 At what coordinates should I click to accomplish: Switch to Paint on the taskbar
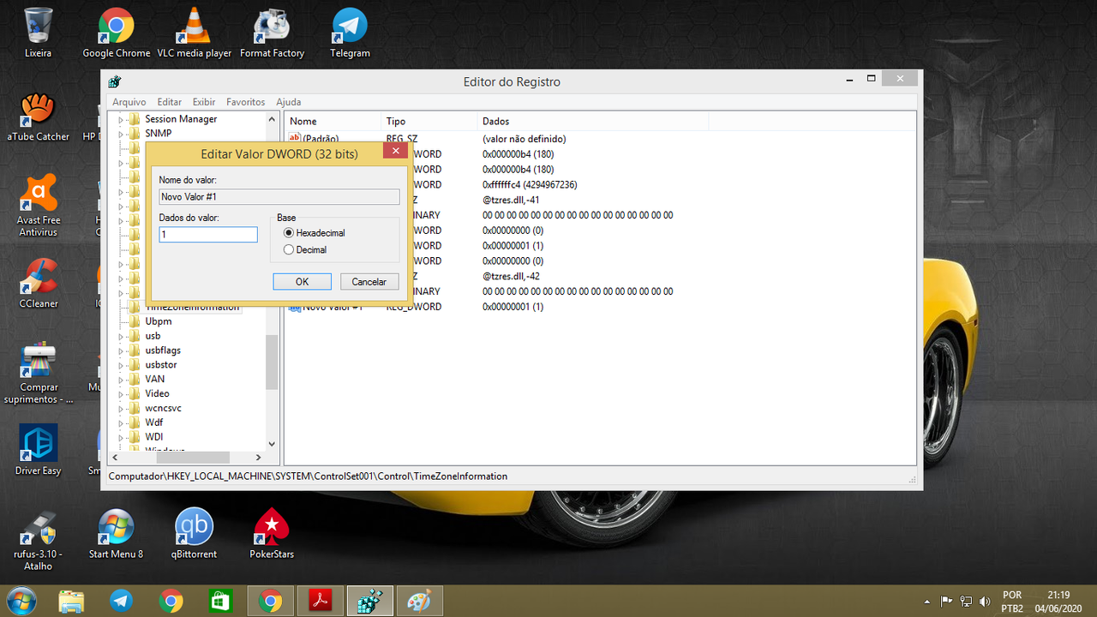coord(420,602)
